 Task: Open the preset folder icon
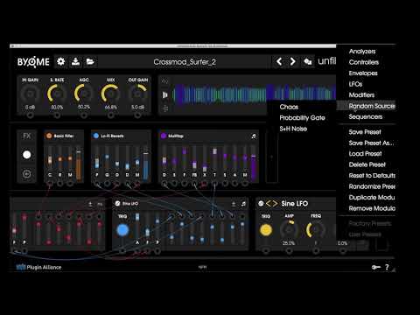click(90, 61)
